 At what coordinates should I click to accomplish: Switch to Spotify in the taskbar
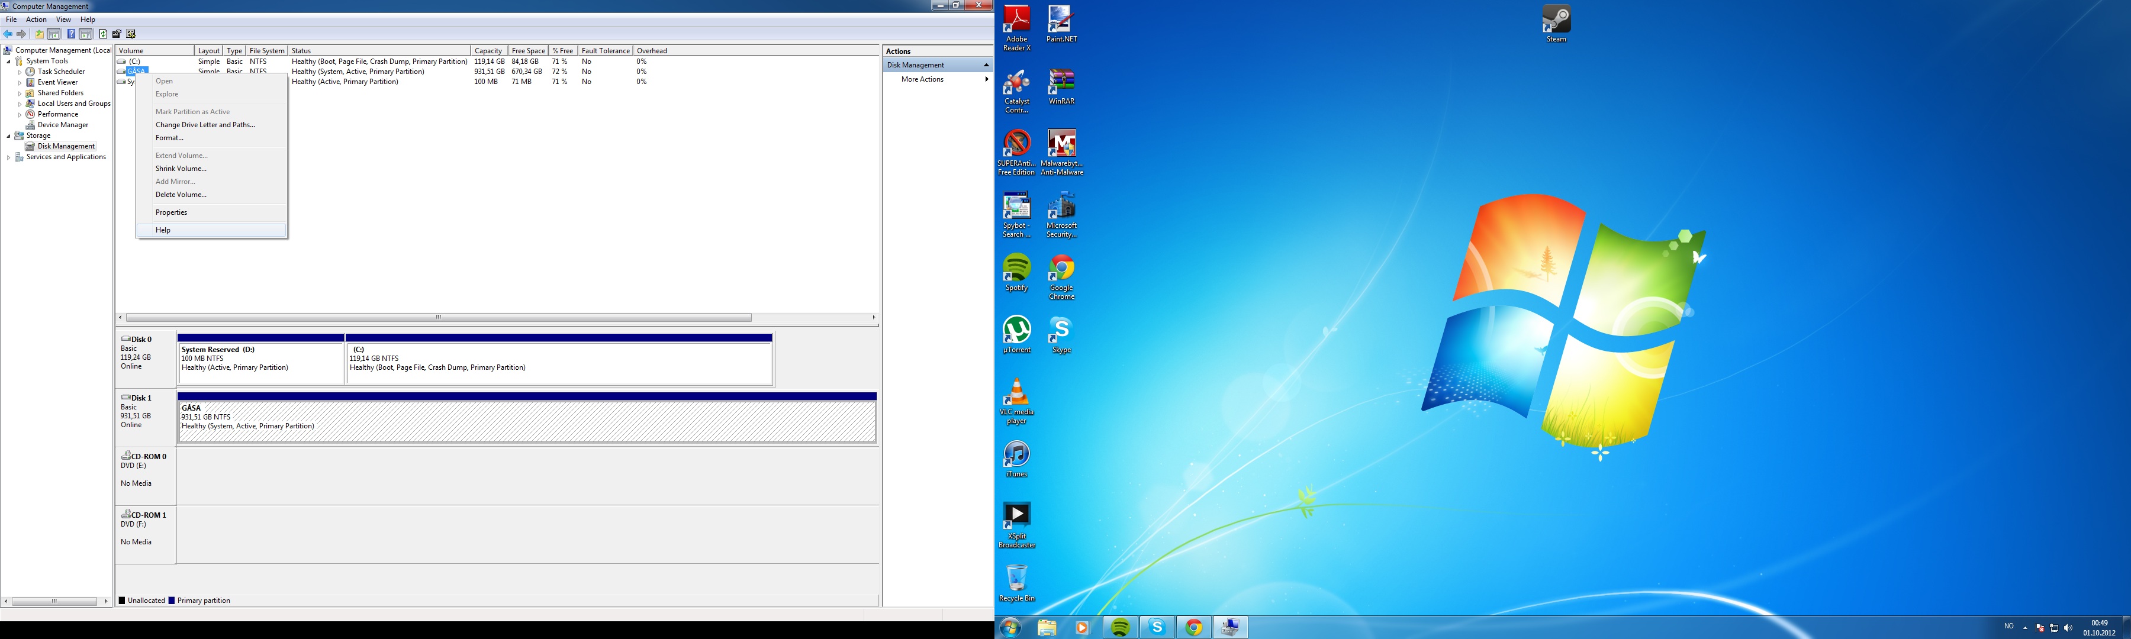point(1120,628)
